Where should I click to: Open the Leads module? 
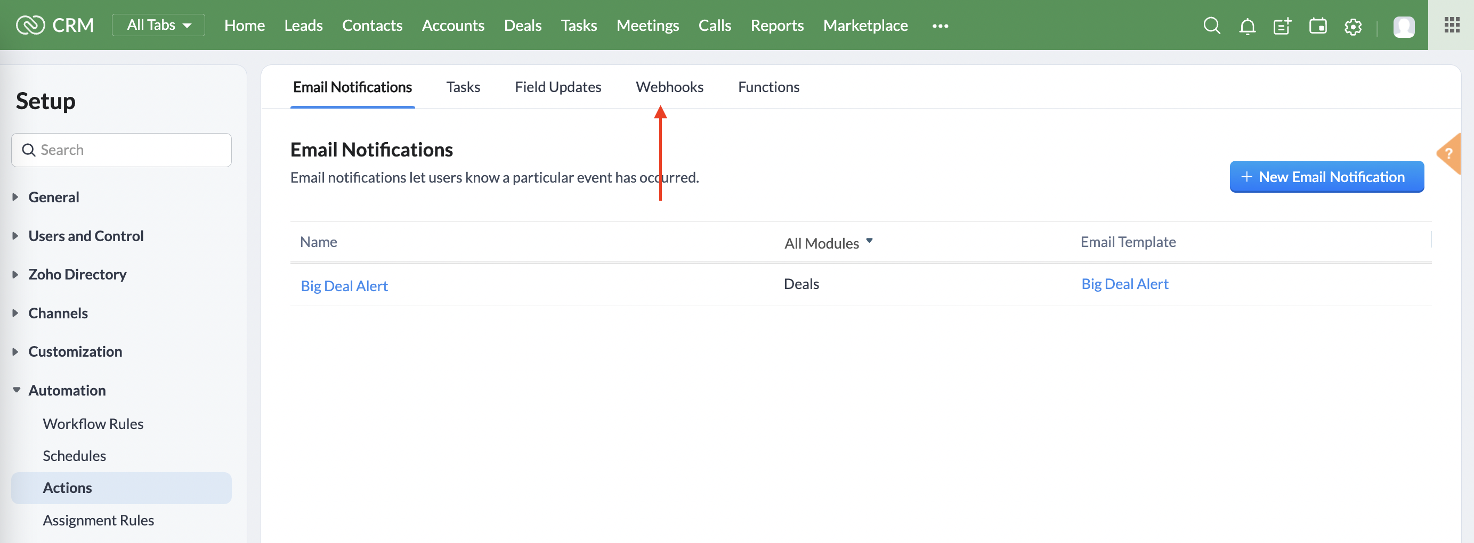click(x=303, y=25)
